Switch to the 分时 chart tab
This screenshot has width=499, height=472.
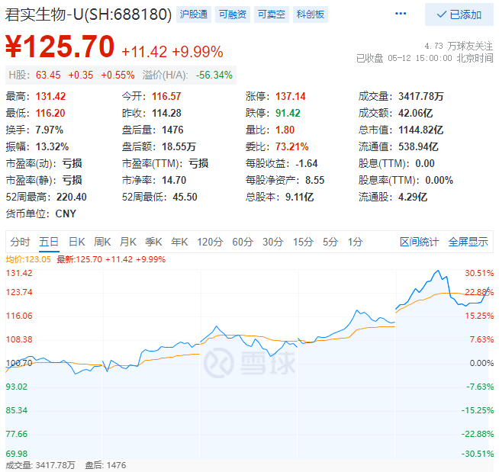pyautogui.click(x=20, y=242)
